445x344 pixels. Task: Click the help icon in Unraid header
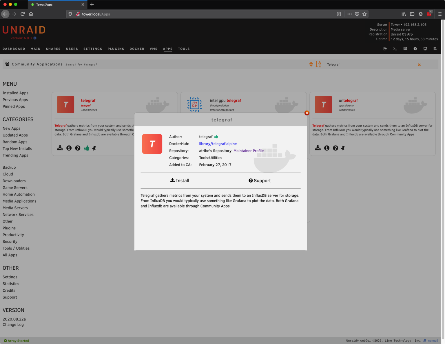click(x=415, y=49)
